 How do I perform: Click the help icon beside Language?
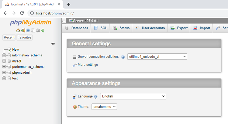coord(95,97)
